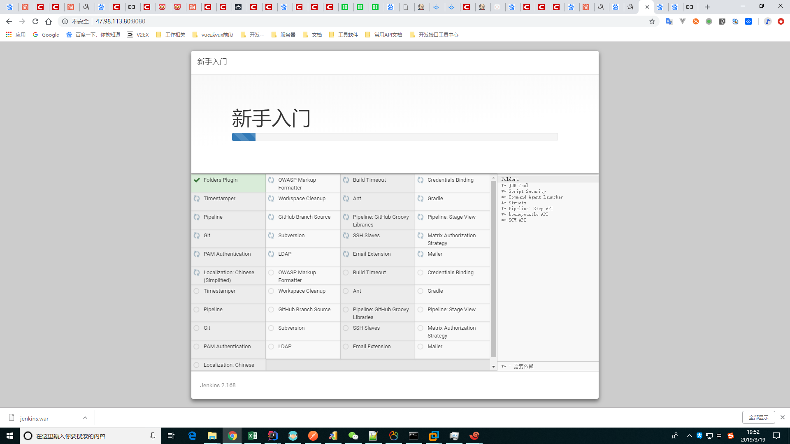Click the Jenkins 2.168 version link

[x=218, y=385]
